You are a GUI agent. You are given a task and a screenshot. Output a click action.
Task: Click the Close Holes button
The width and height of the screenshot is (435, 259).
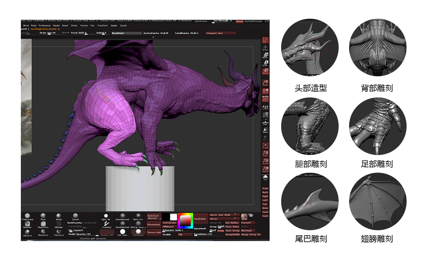(x=232, y=227)
